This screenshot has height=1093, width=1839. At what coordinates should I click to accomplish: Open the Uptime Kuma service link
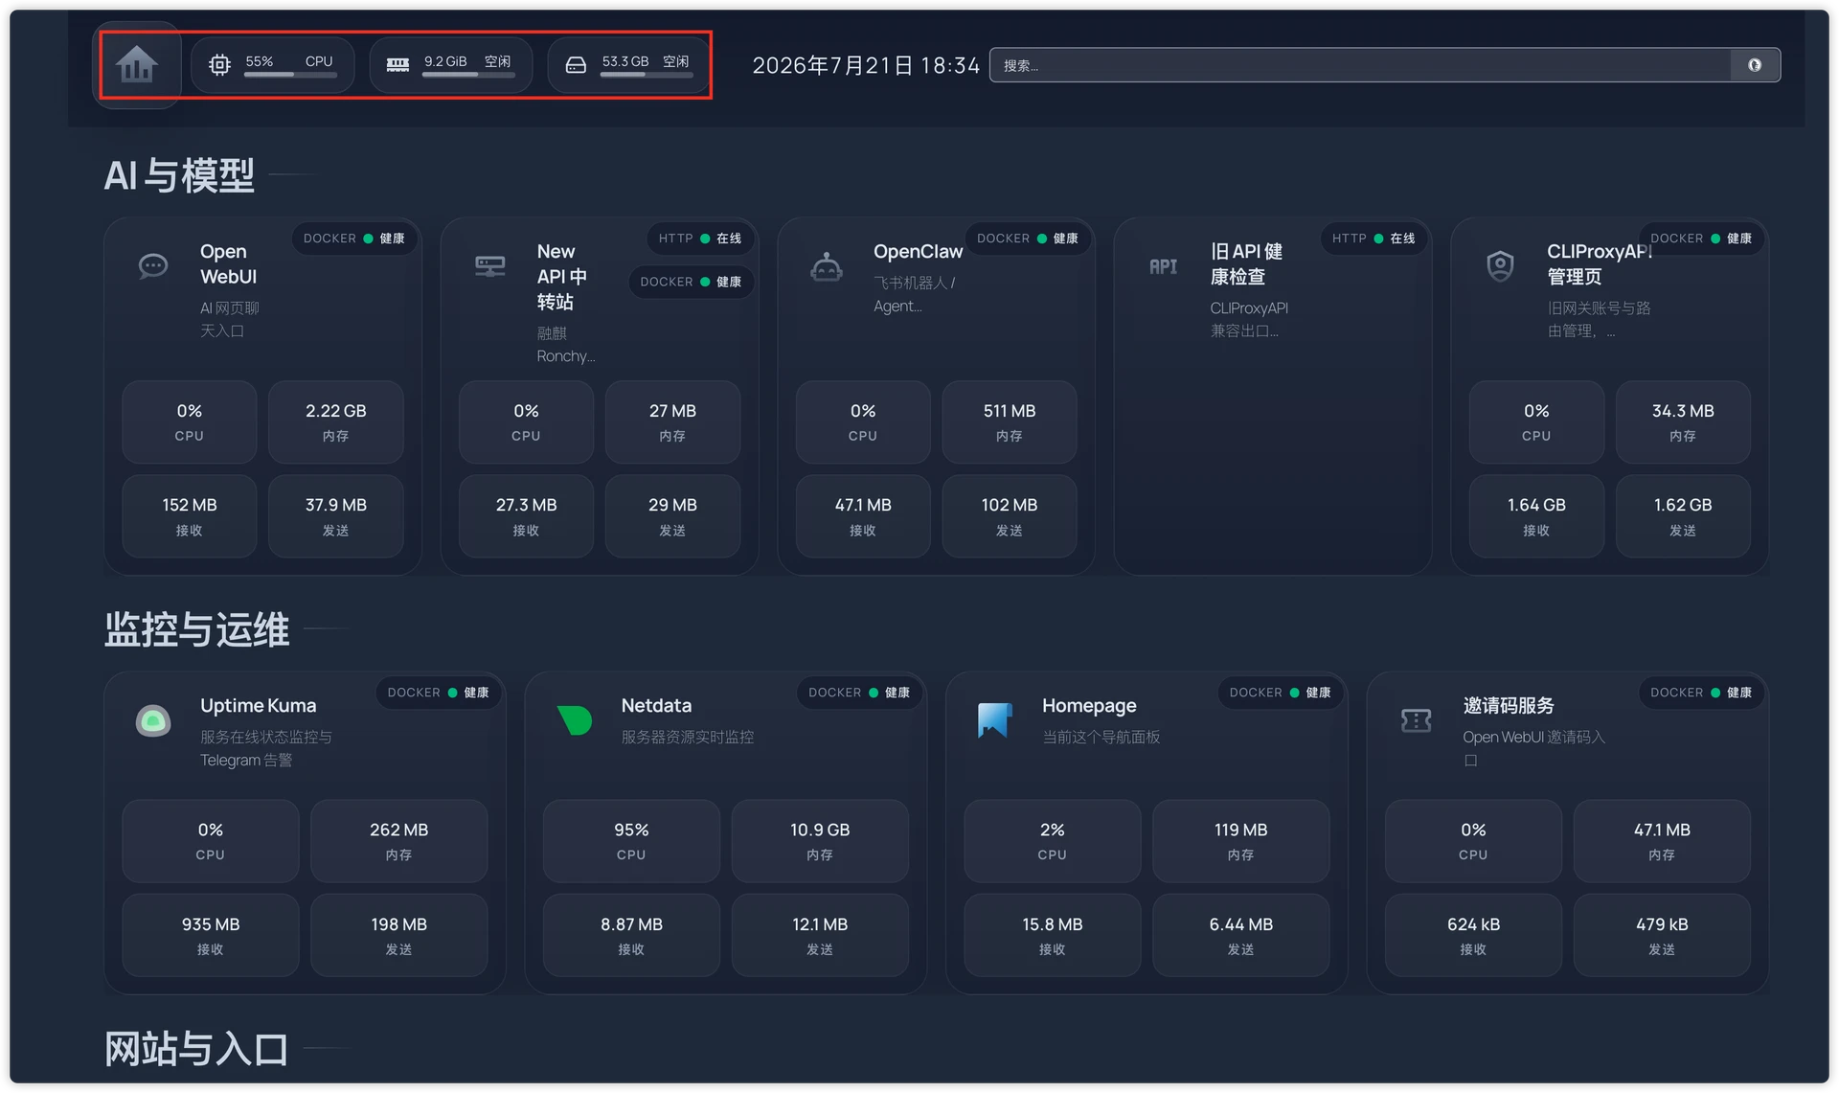tap(258, 705)
